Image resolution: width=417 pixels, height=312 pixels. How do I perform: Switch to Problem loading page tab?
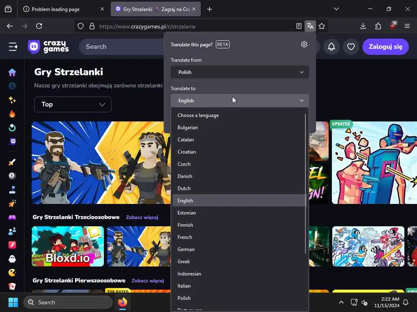[64, 9]
